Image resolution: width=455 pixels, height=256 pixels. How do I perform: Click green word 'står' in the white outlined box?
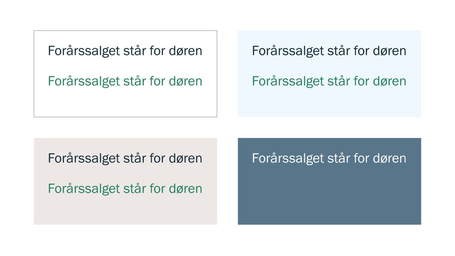click(x=135, y=81)
